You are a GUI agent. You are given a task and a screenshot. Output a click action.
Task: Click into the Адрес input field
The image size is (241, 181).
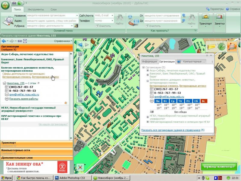click(52, 21)
